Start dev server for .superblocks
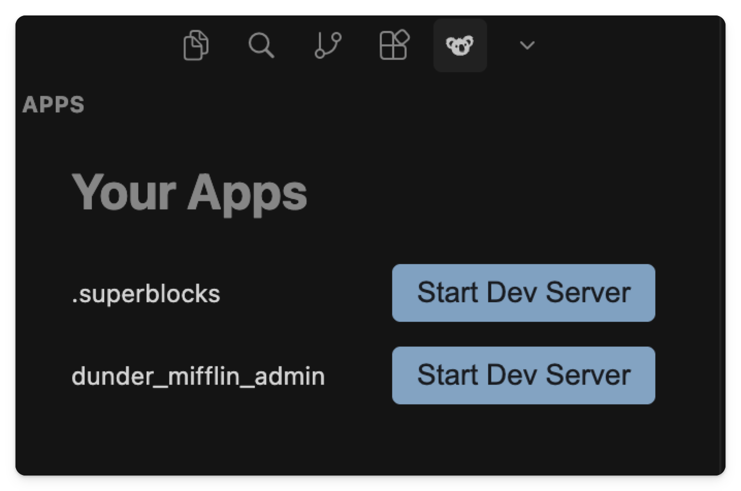The height and width of the screenshot is (491, 741). [523, 292]
